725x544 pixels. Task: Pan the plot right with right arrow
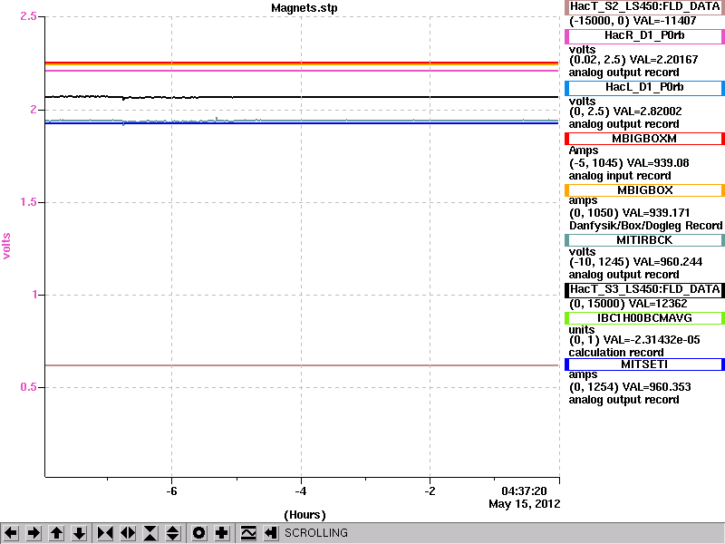[x=34, y=533]
